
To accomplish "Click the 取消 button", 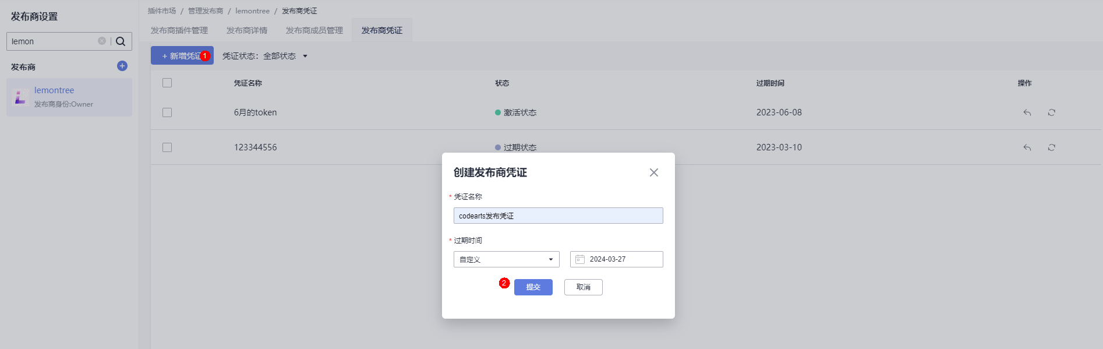I will point(583,287).
